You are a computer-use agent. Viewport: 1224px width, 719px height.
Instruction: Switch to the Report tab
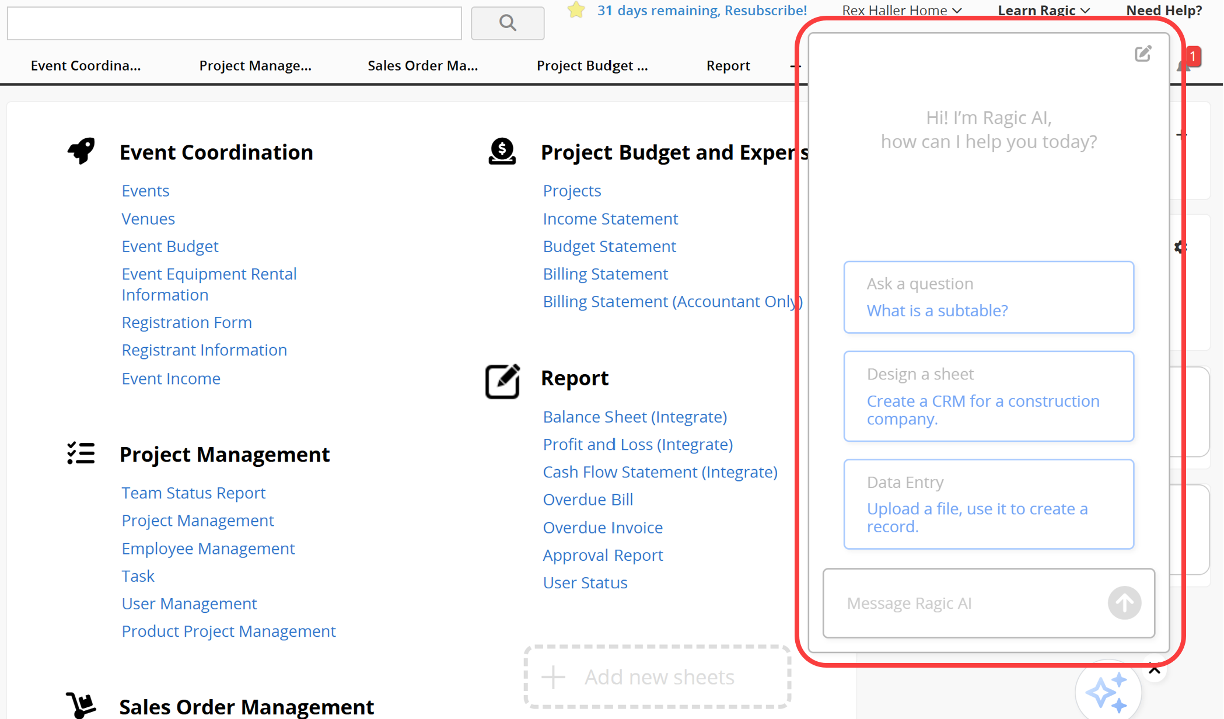click(x=728, y=65)
